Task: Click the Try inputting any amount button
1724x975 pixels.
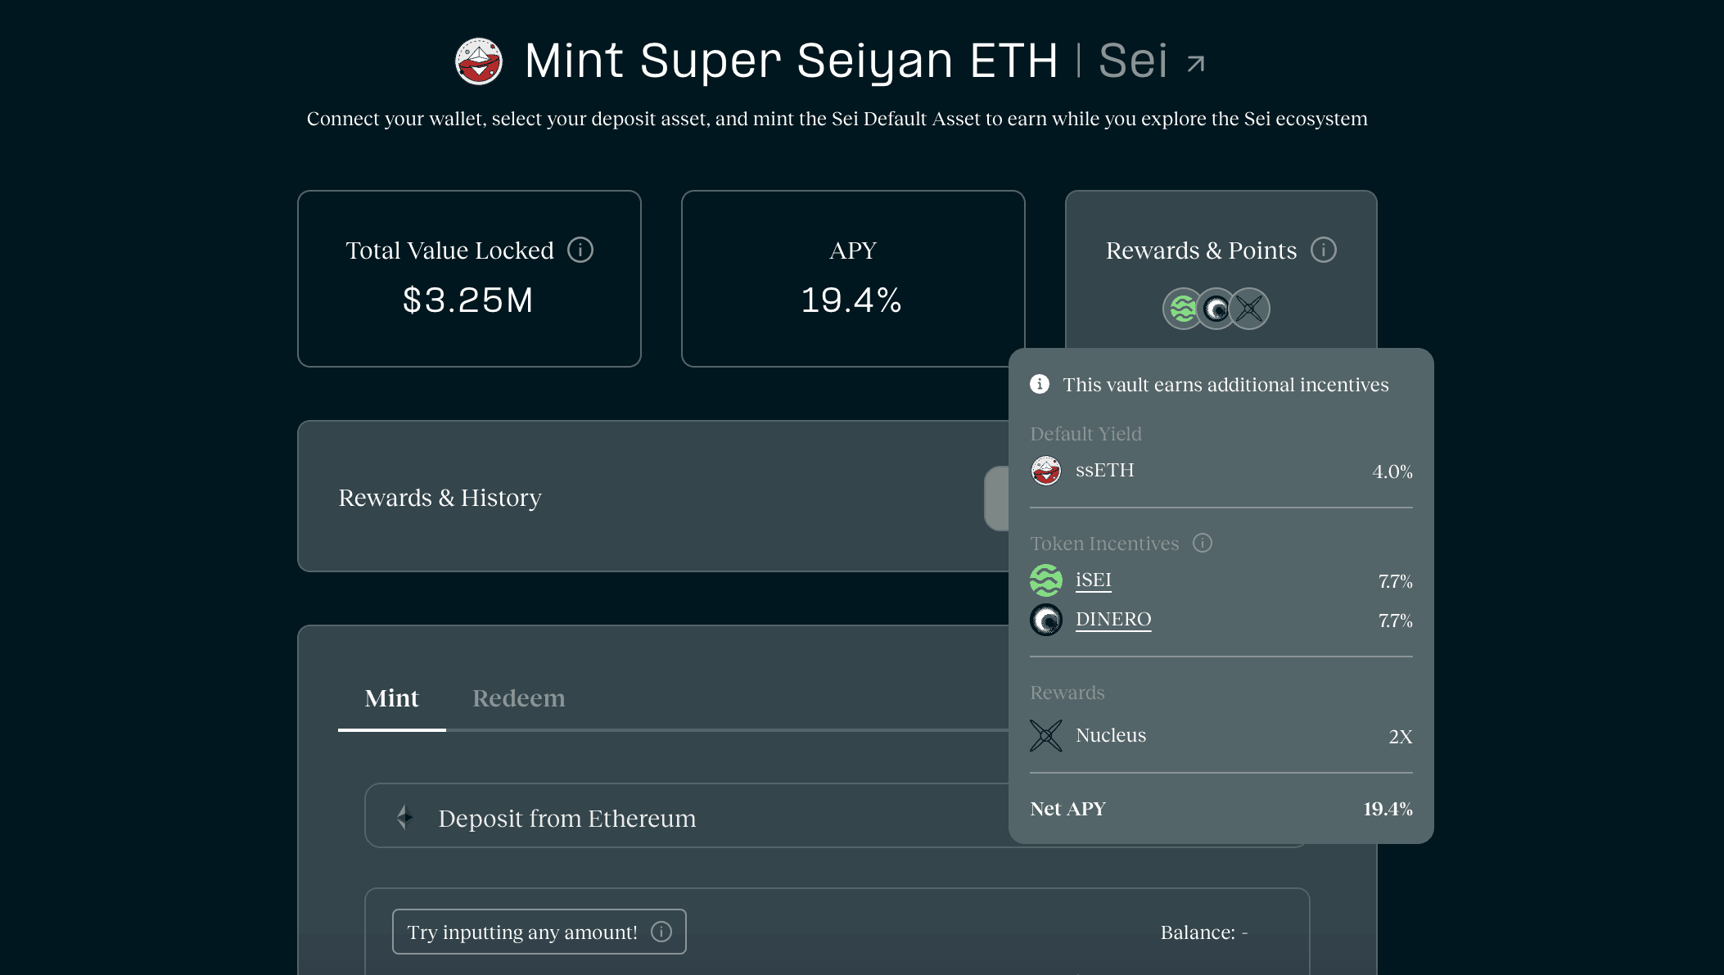Action: 539,932
